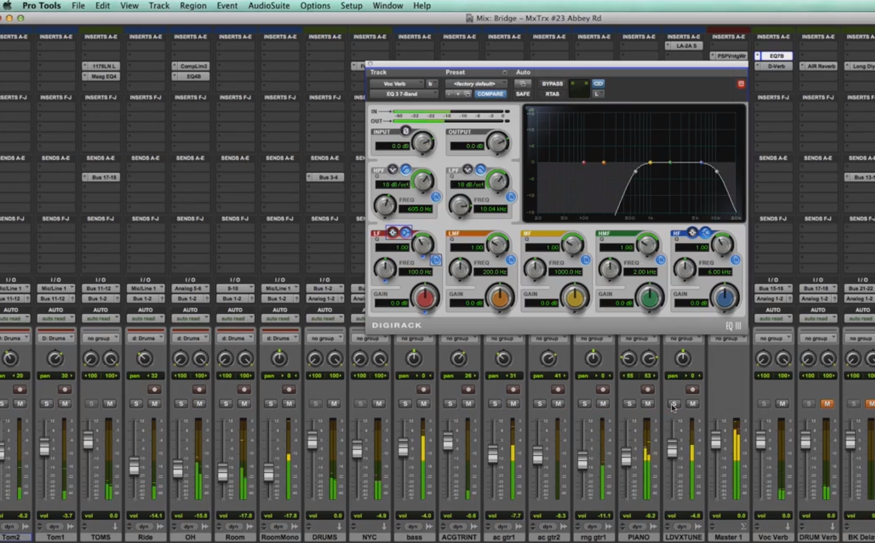Select the DRUMS track name
Screen dimensions: 875x543
[324, 537]
